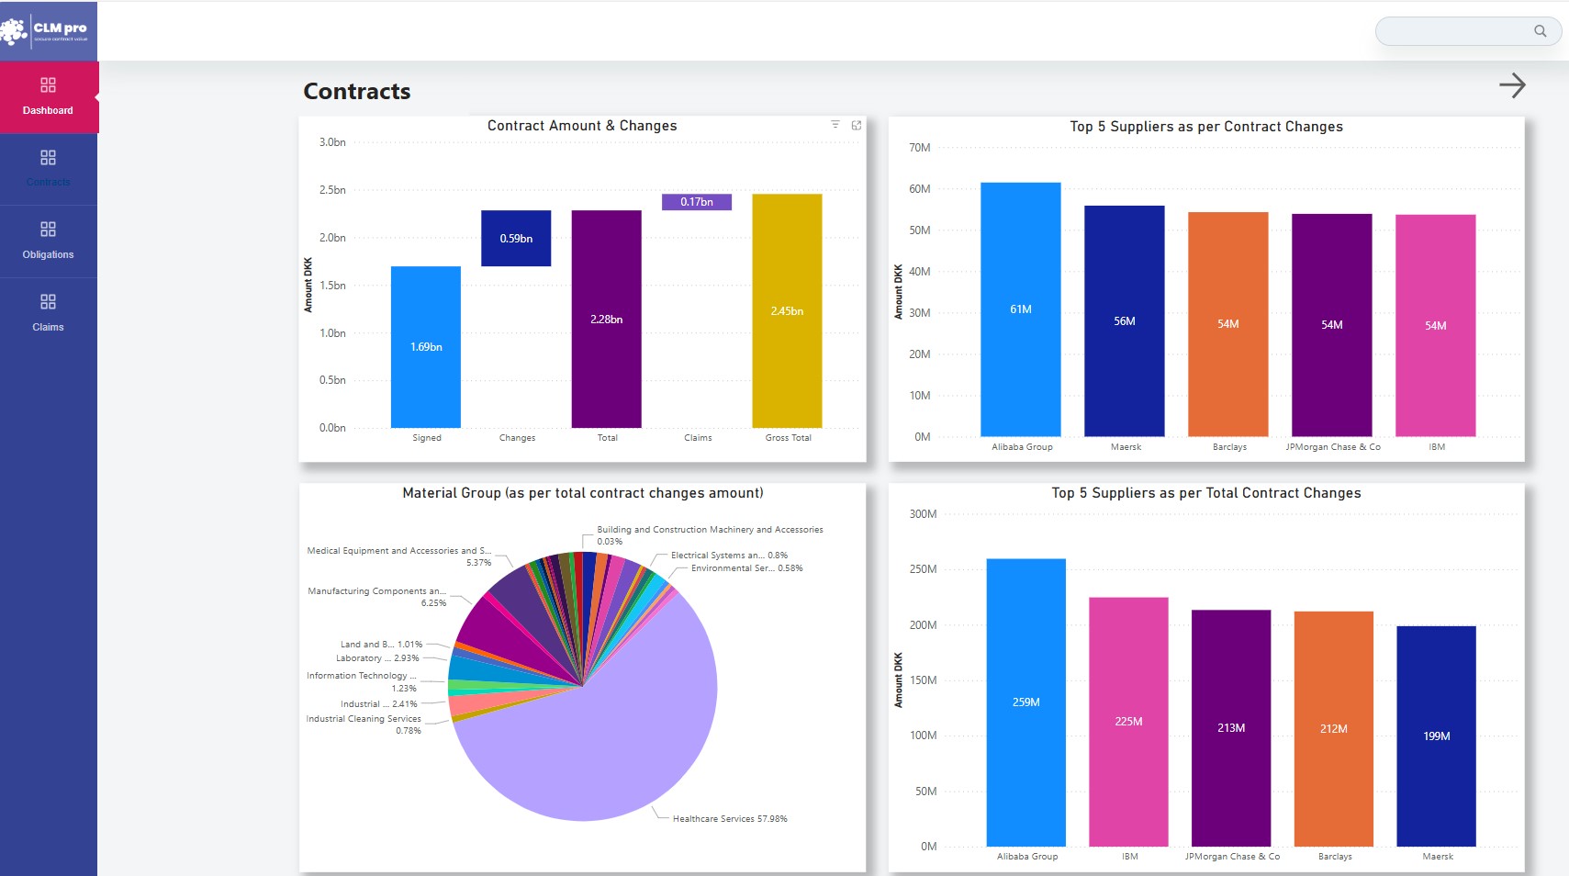This screenshot has width=1569, height=876.
Task: Click the Information Technology 1.23% label
Action: click(362, 681)
